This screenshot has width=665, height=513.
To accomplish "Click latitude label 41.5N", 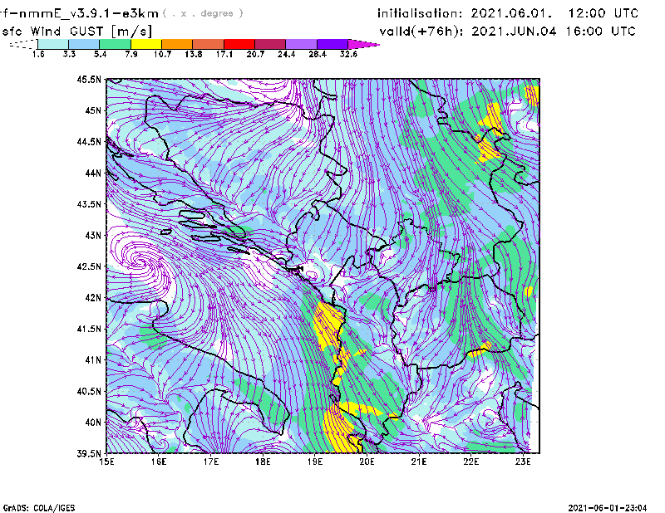I will click(x=89, y=329).
